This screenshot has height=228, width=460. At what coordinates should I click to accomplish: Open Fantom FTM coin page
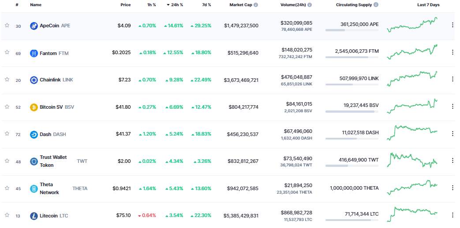(x=54, y=53)
